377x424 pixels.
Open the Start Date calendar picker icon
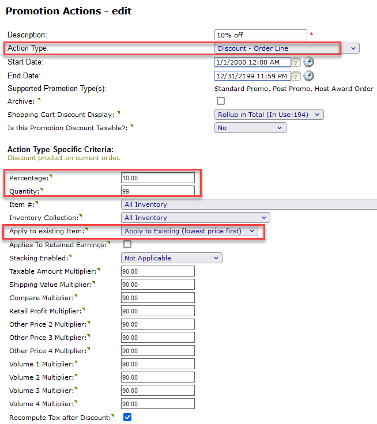pos(296,62)
